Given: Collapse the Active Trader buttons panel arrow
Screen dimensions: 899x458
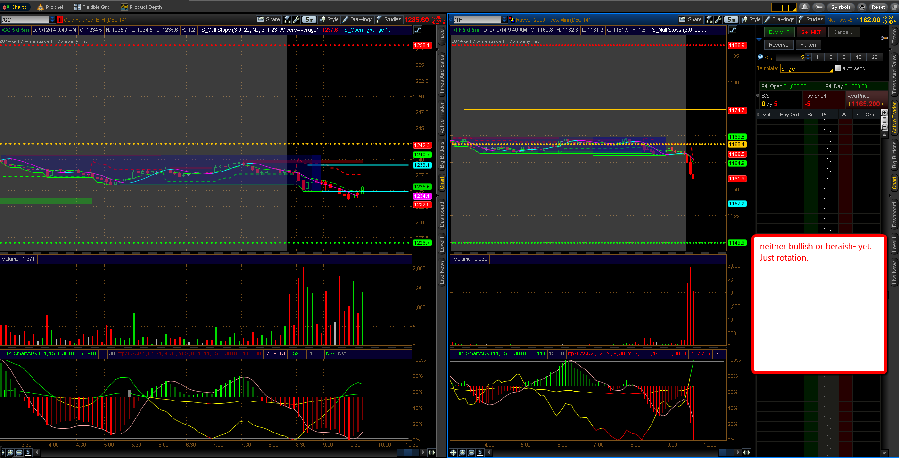Looking at the screenshot, I should tap(759, 40).
